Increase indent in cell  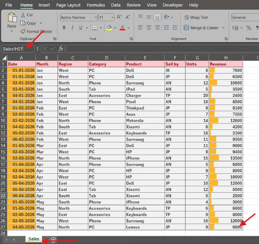coord(175,27)
